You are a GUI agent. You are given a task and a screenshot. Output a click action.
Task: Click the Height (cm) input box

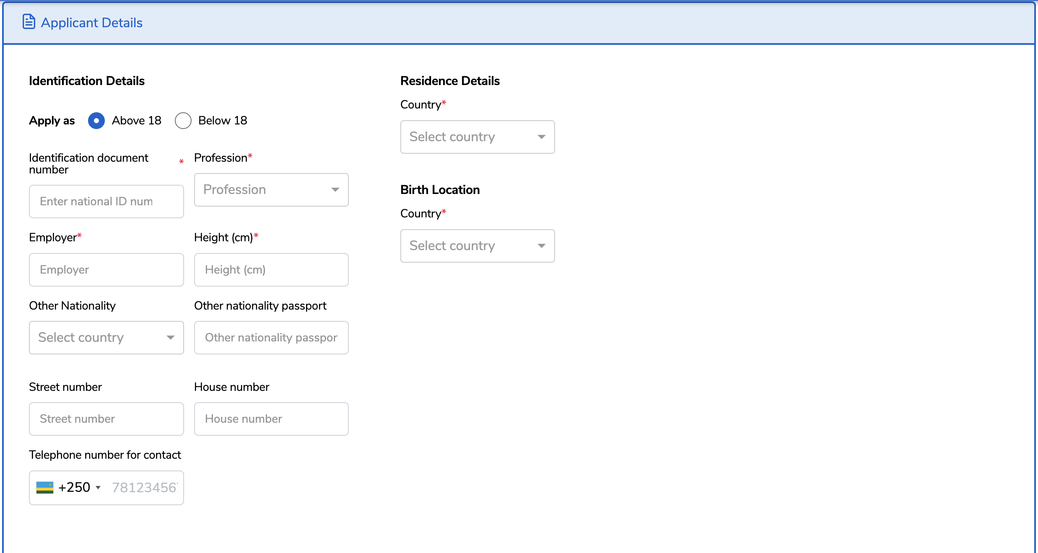click(271, 270)
